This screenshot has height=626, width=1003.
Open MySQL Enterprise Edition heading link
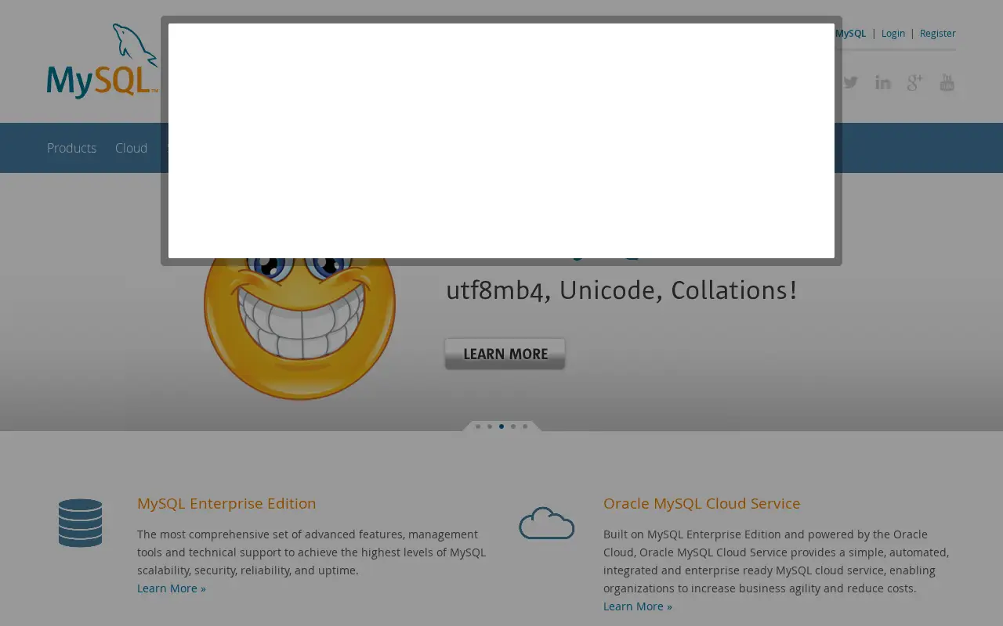(x=226, y=503)
